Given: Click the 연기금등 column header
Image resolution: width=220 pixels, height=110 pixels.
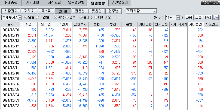Looking at the screenshot, I should (161, 24).
